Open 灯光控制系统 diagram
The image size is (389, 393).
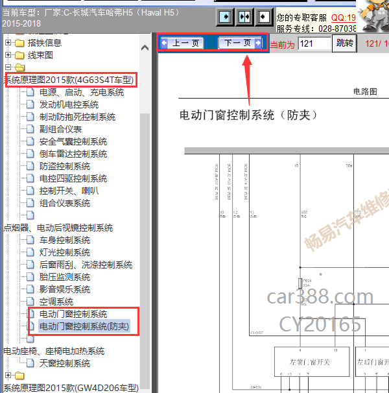coord(65,252)
